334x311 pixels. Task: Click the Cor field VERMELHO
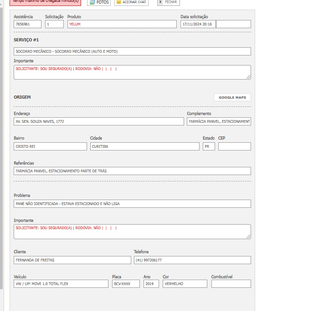pos(185,284)
